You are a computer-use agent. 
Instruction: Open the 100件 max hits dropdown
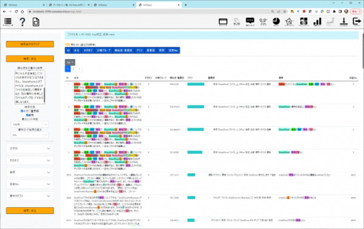click(30, 125)
